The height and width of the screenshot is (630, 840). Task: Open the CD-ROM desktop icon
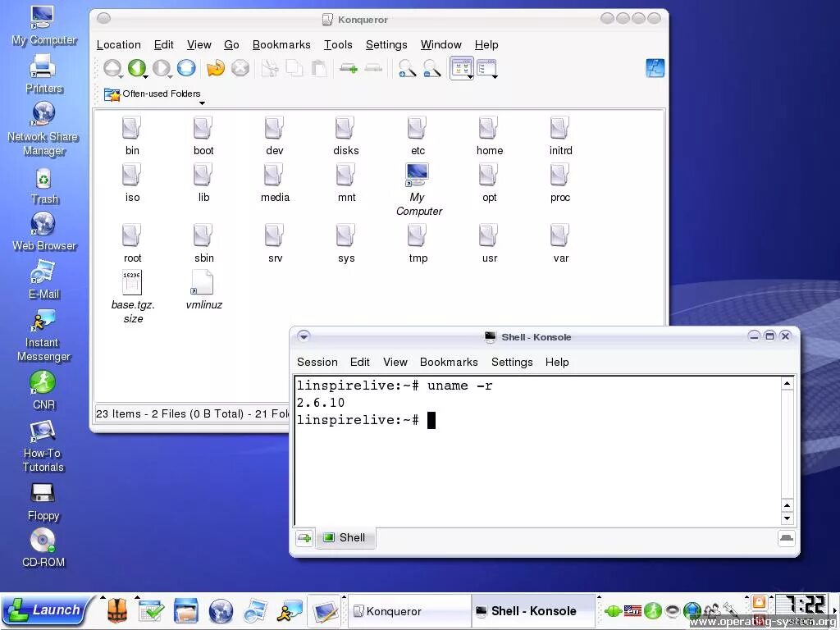[x=43, y=547]
